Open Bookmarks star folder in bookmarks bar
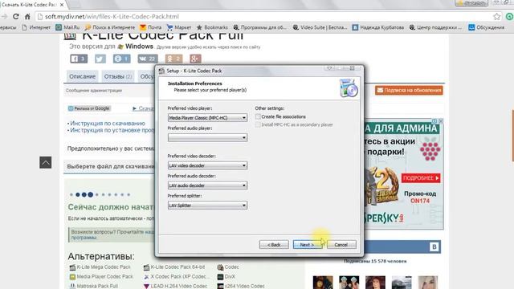 (x=212, y=27)
